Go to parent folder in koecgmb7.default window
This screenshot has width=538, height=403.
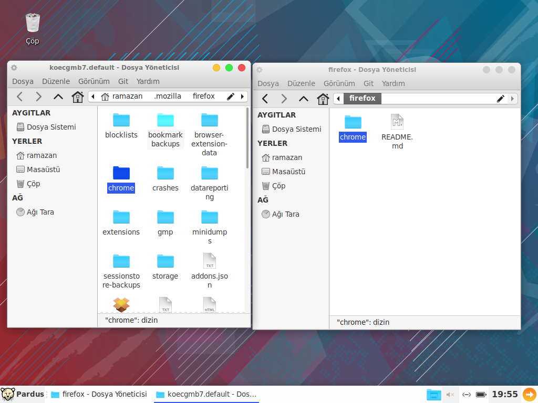point(58,97)
